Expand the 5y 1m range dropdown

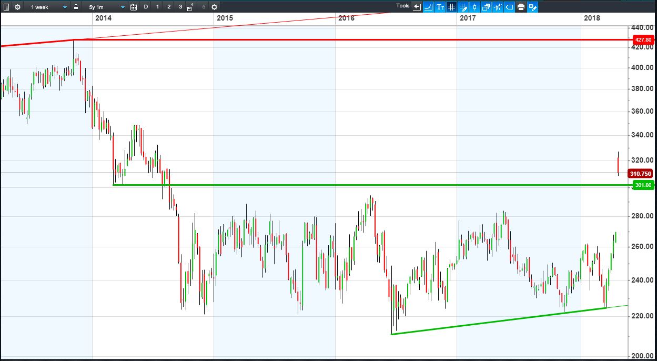pos(105,7)
